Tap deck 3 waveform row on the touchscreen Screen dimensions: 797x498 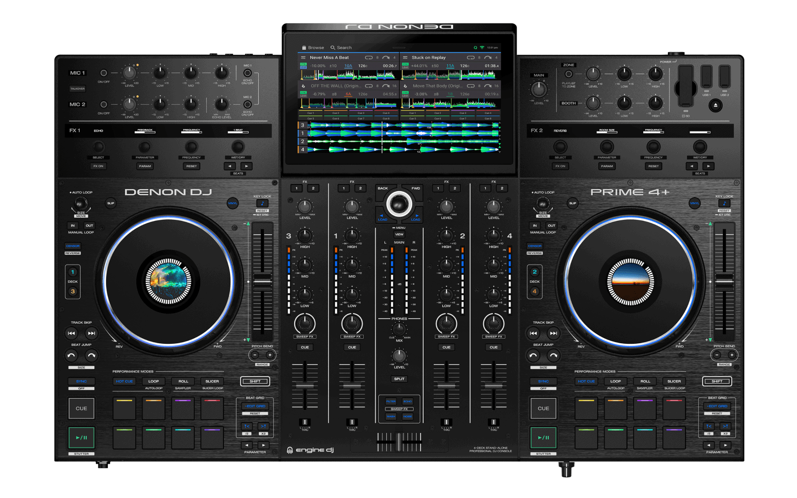click(x=399, y=125)
